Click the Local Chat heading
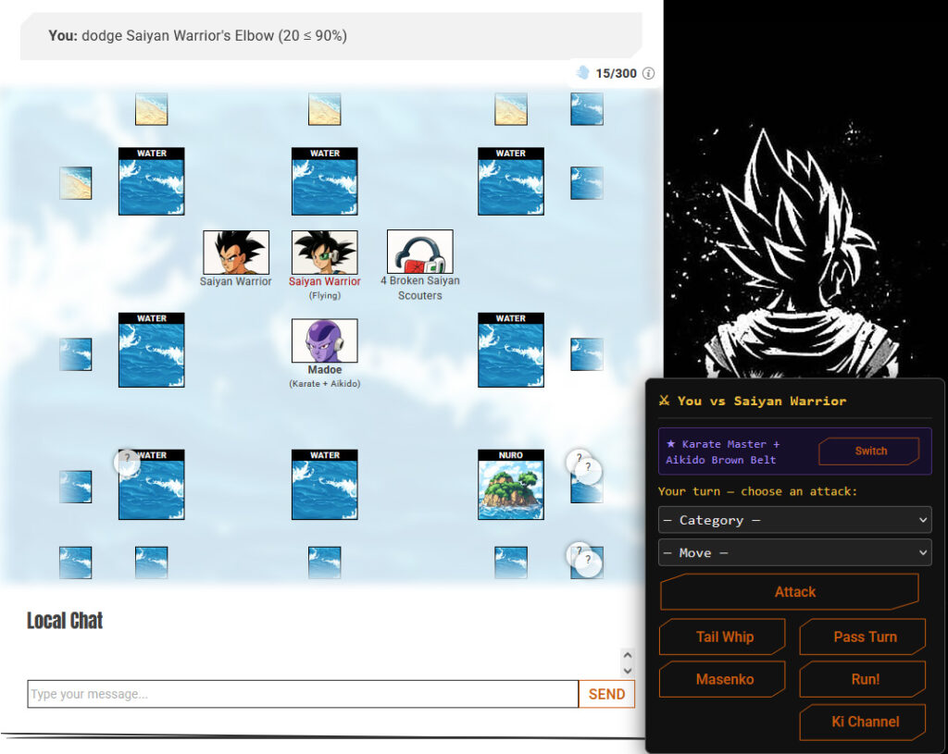The height and width of the screenshot is (754, 948). click(65, 621)
